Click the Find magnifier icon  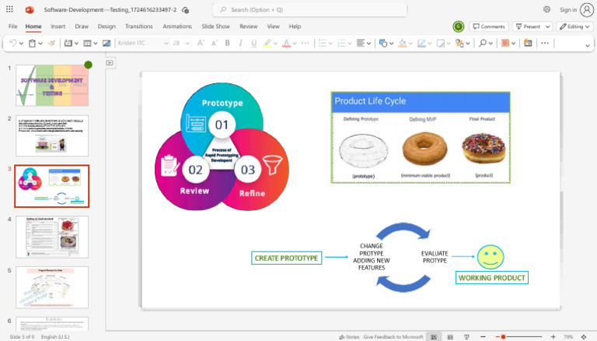pyautogui.click(x=484, y=44)
